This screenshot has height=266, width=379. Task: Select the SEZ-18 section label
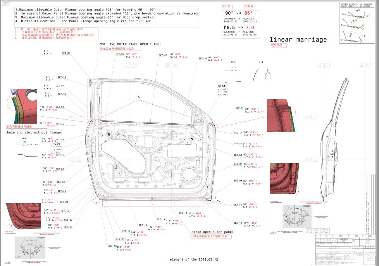click(112, 246)
